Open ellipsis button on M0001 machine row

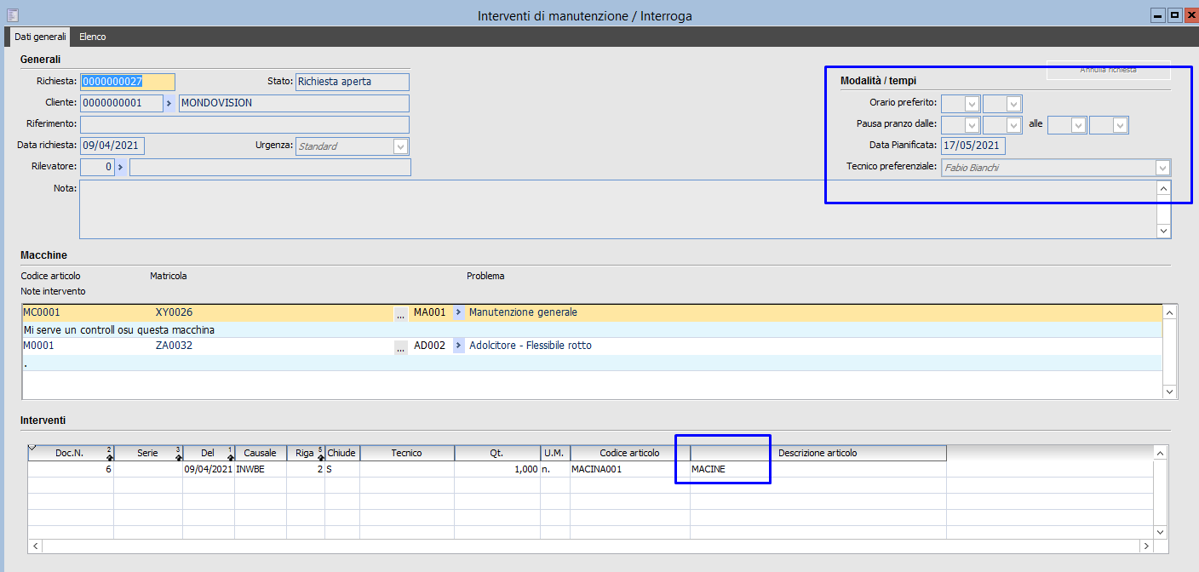[x=400, y=346]
